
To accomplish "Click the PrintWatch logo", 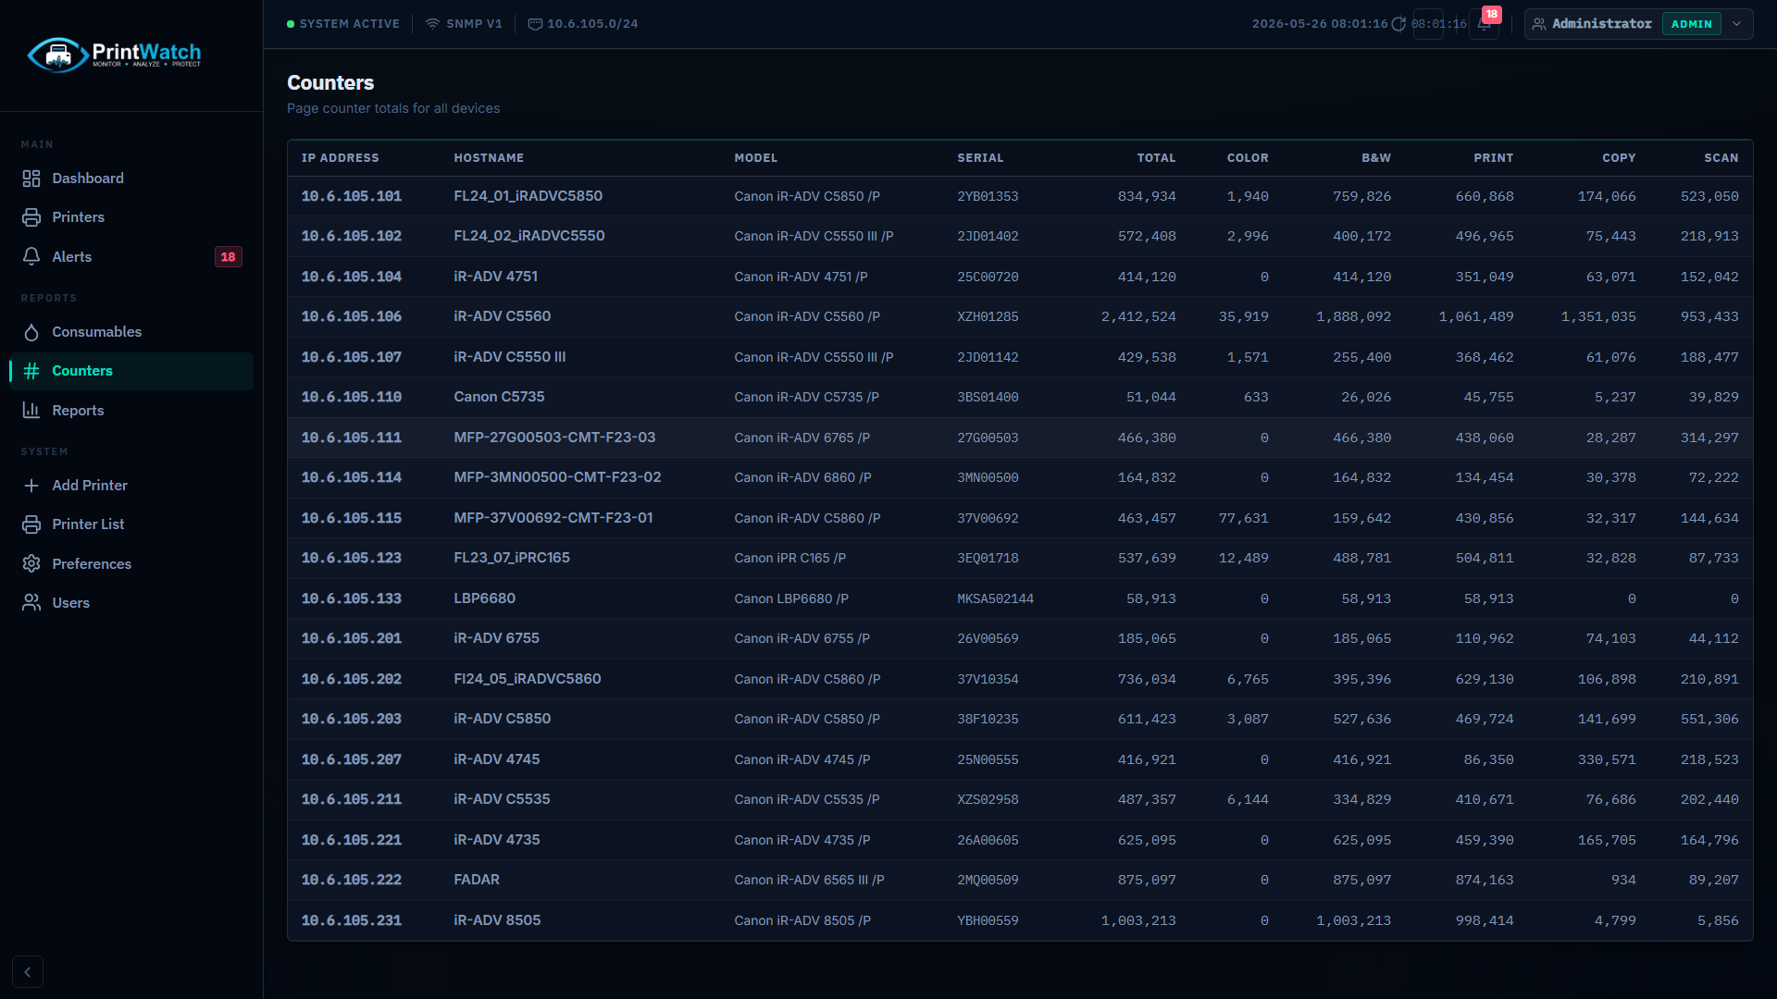I will (x=115, y=55).
